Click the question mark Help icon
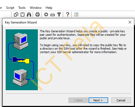 tap(68, 14)
